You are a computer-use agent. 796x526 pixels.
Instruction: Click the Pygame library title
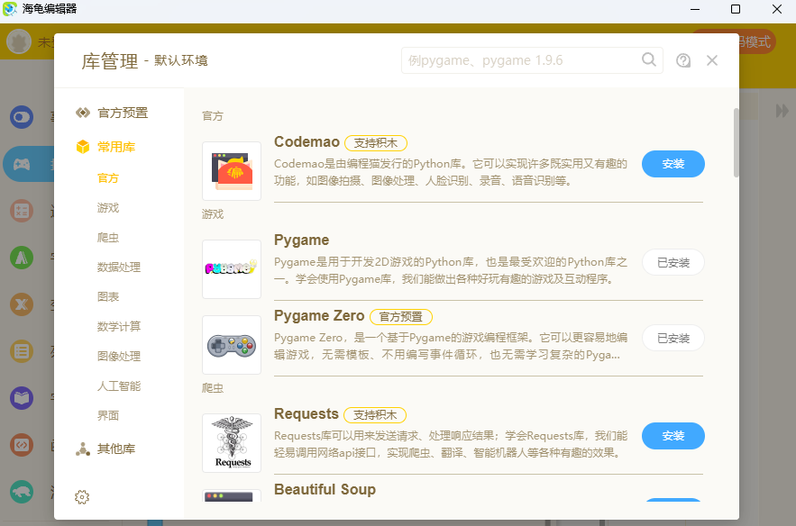[302, 240]
